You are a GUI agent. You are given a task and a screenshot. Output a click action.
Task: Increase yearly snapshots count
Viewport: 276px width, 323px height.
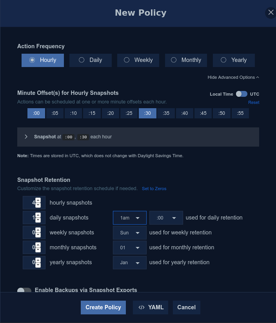(38, 260)
